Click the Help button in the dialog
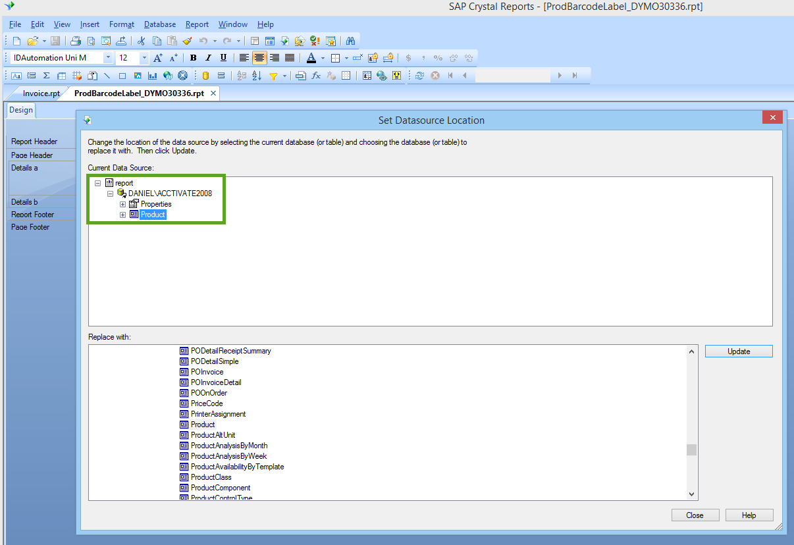 [x=749, y=515]
